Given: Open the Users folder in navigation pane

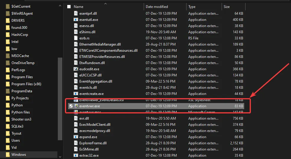Looking at the screenshot, I should click(16, 140).
